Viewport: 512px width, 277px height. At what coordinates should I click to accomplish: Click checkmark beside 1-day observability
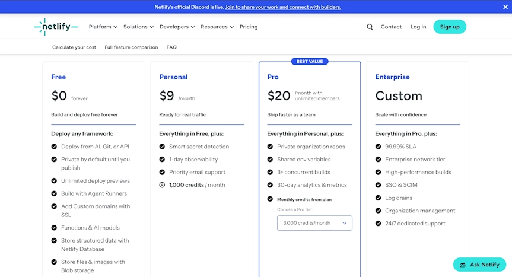click(x=162, y=159)
